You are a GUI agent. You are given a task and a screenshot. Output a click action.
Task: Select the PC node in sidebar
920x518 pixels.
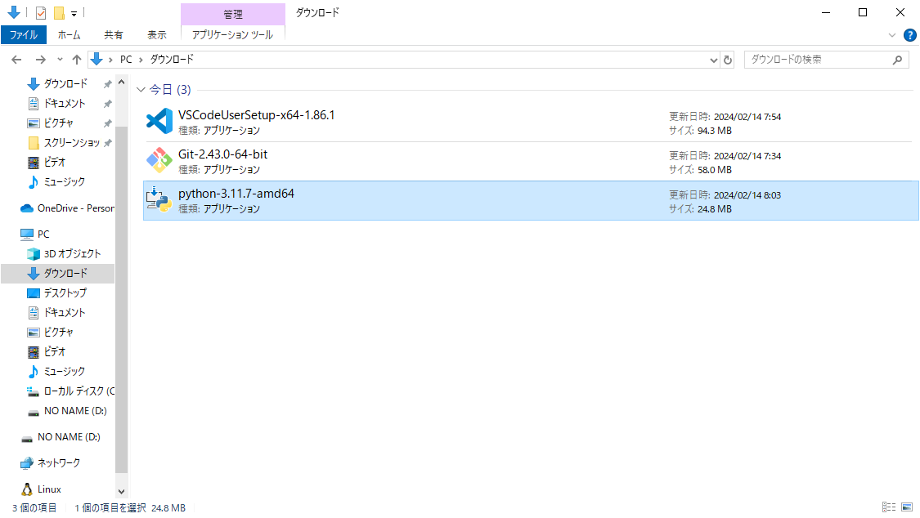pyautogui.click(x=43, y=234)
